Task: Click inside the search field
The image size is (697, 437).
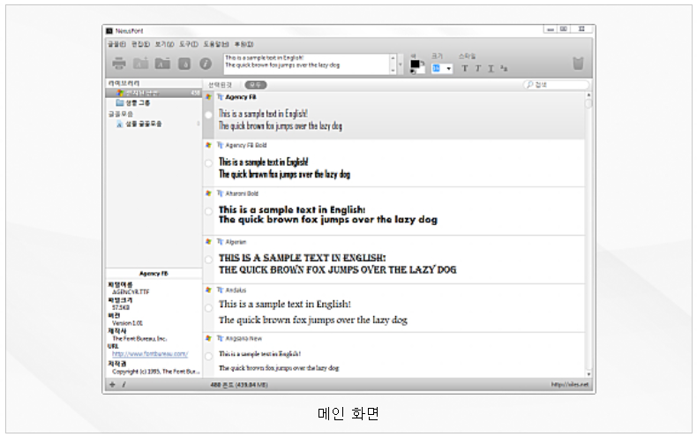Action: click(x=556, y=85)
